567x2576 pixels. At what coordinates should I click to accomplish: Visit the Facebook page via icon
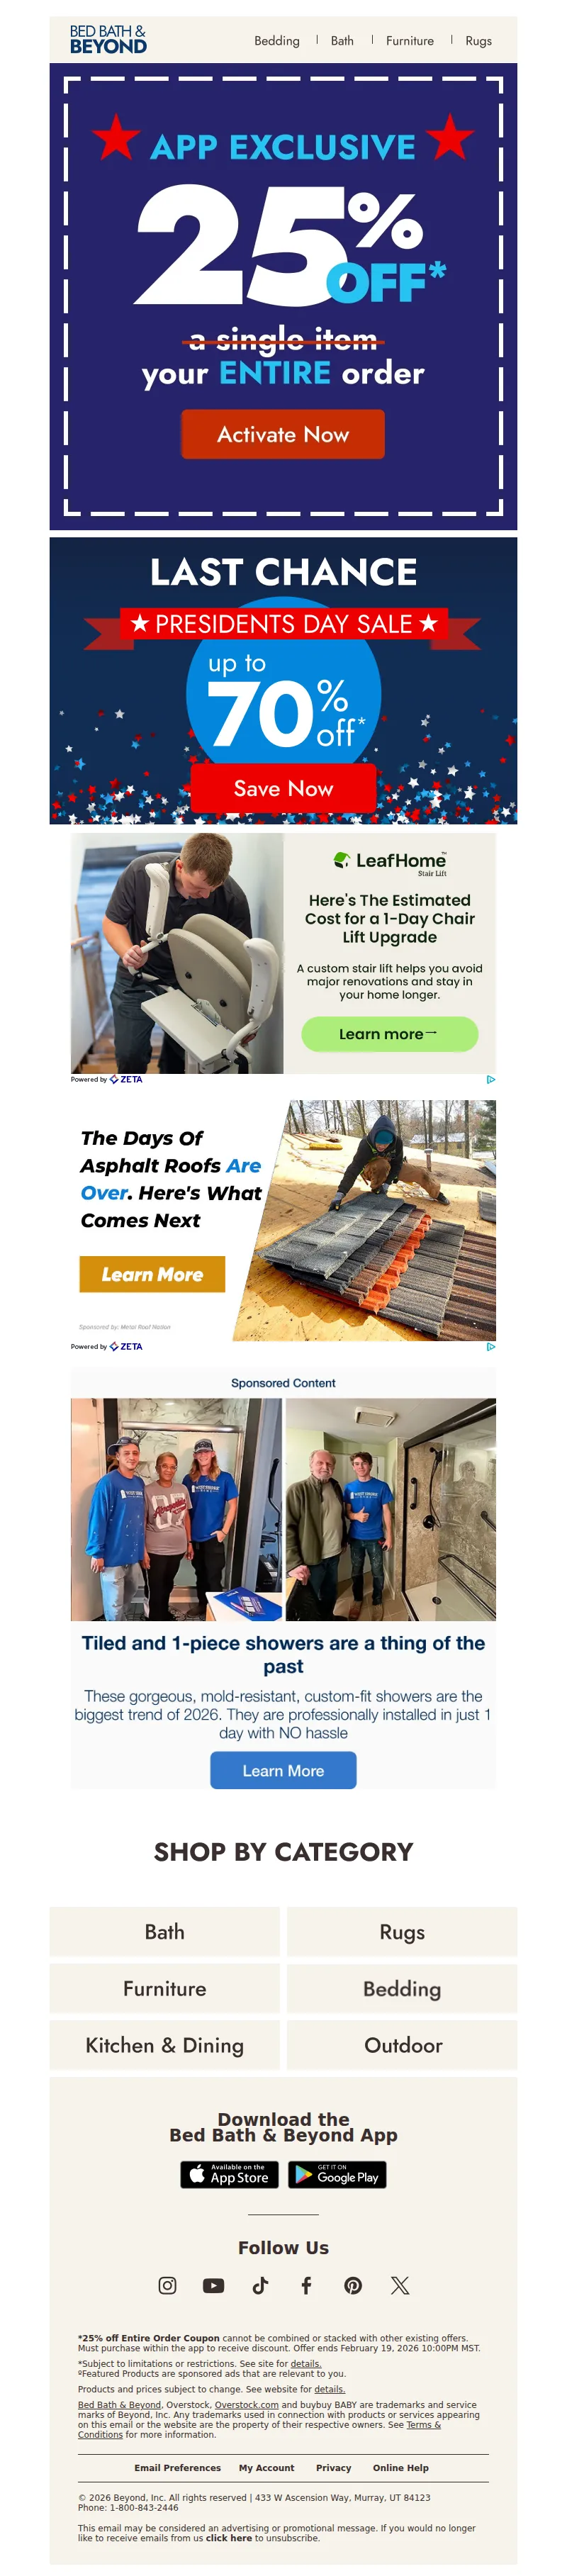tap(306, 2285)
